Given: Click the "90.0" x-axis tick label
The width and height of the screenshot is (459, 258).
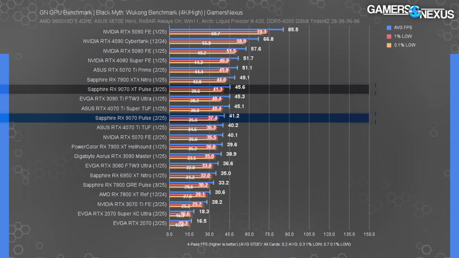Looking at the screenshot, I should pyautogui.click(x=289, y=234).
